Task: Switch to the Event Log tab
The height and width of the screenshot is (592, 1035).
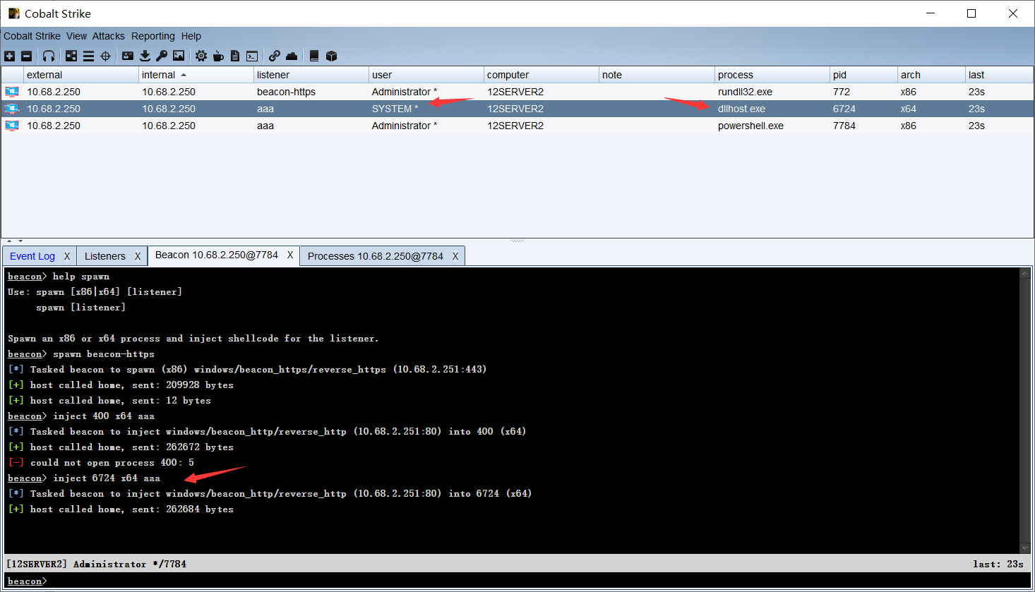Action: (x=32, y=256)
